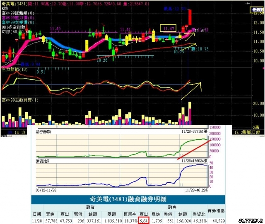Click the 融資 column group header
The height and width of the screenshot is (224, 265).
point(90,207)
